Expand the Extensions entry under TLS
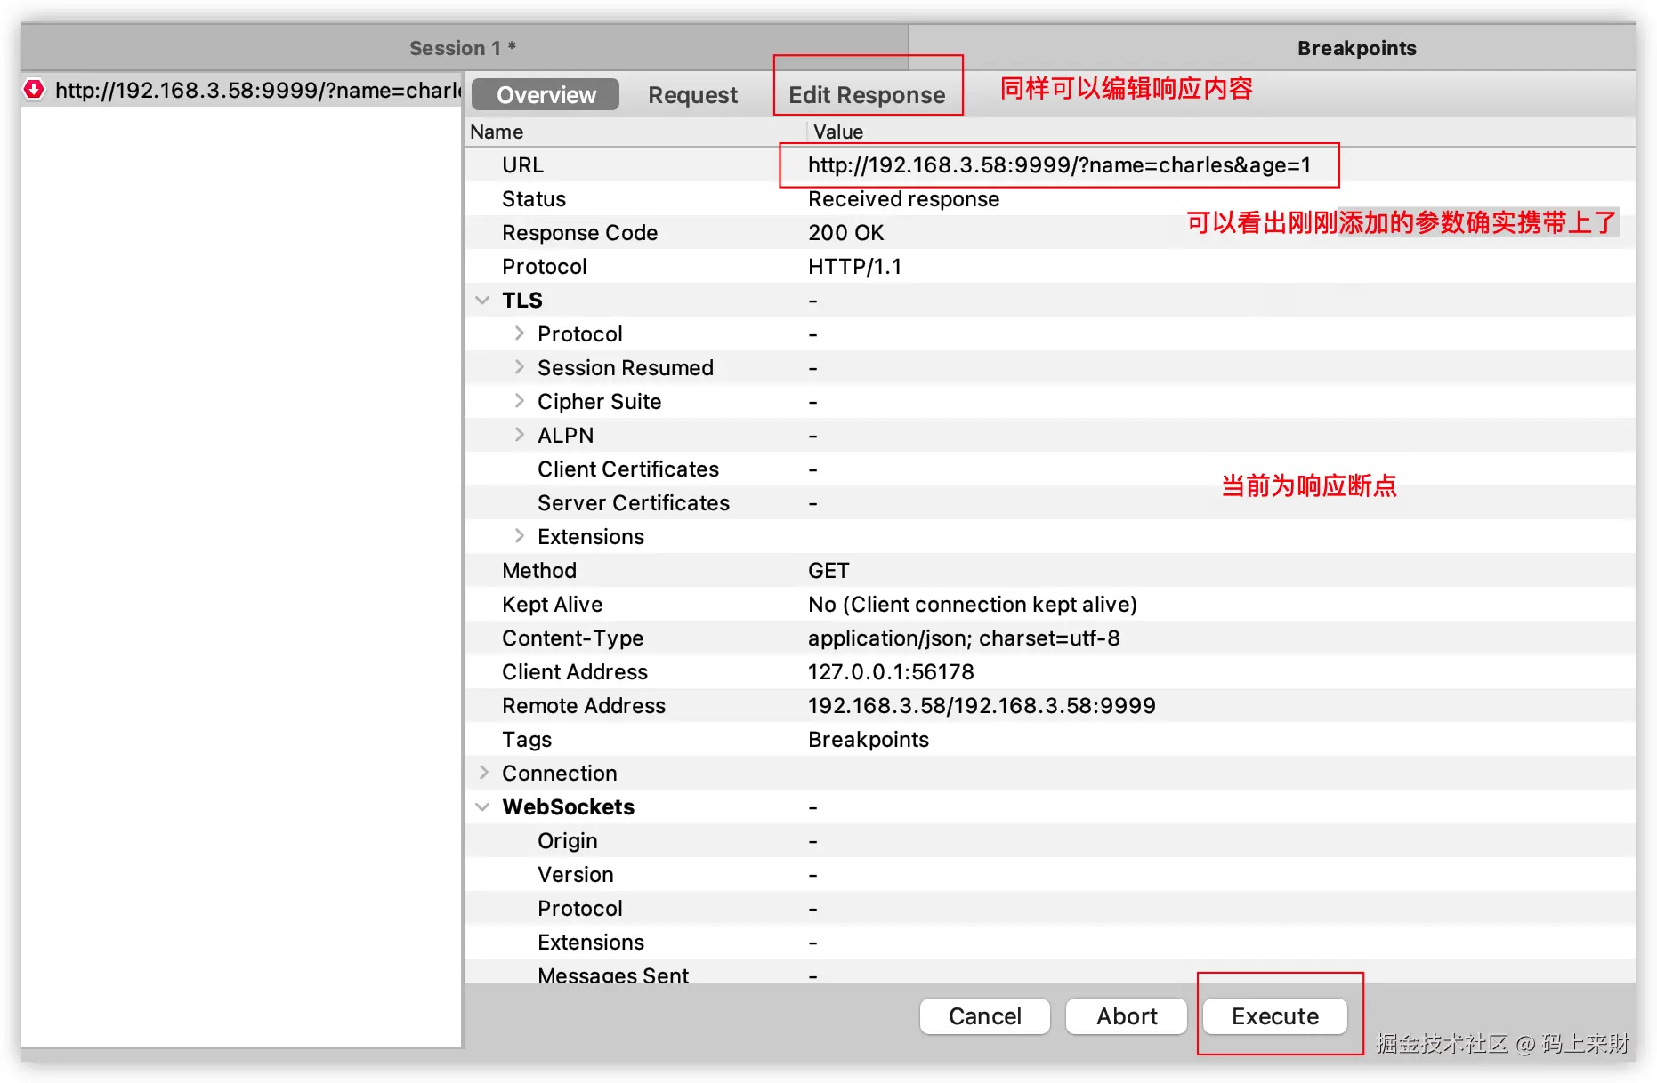 pyautogui.click(x=520, y=535)
